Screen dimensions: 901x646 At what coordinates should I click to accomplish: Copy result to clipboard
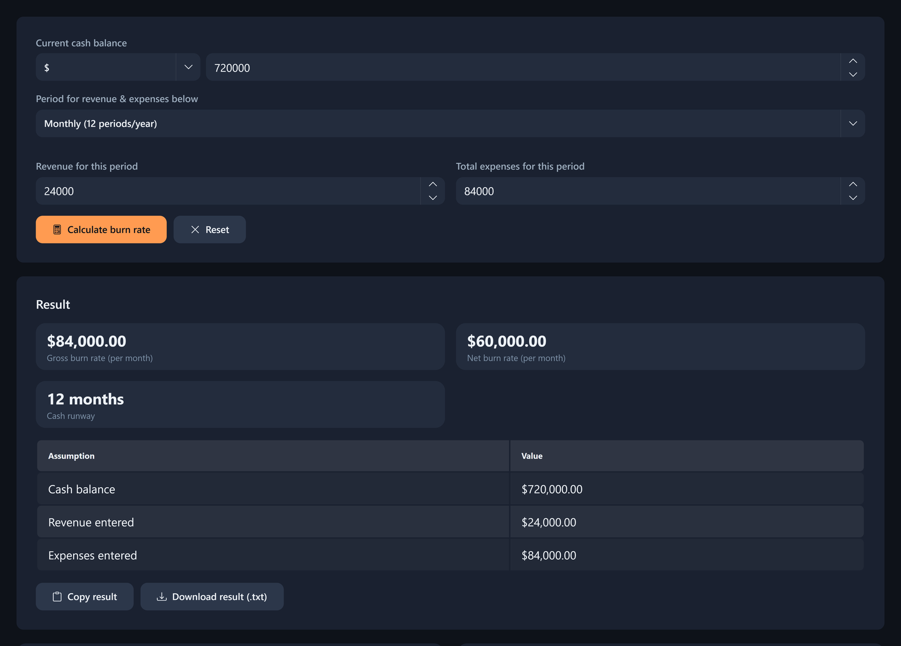pos(84,596)
